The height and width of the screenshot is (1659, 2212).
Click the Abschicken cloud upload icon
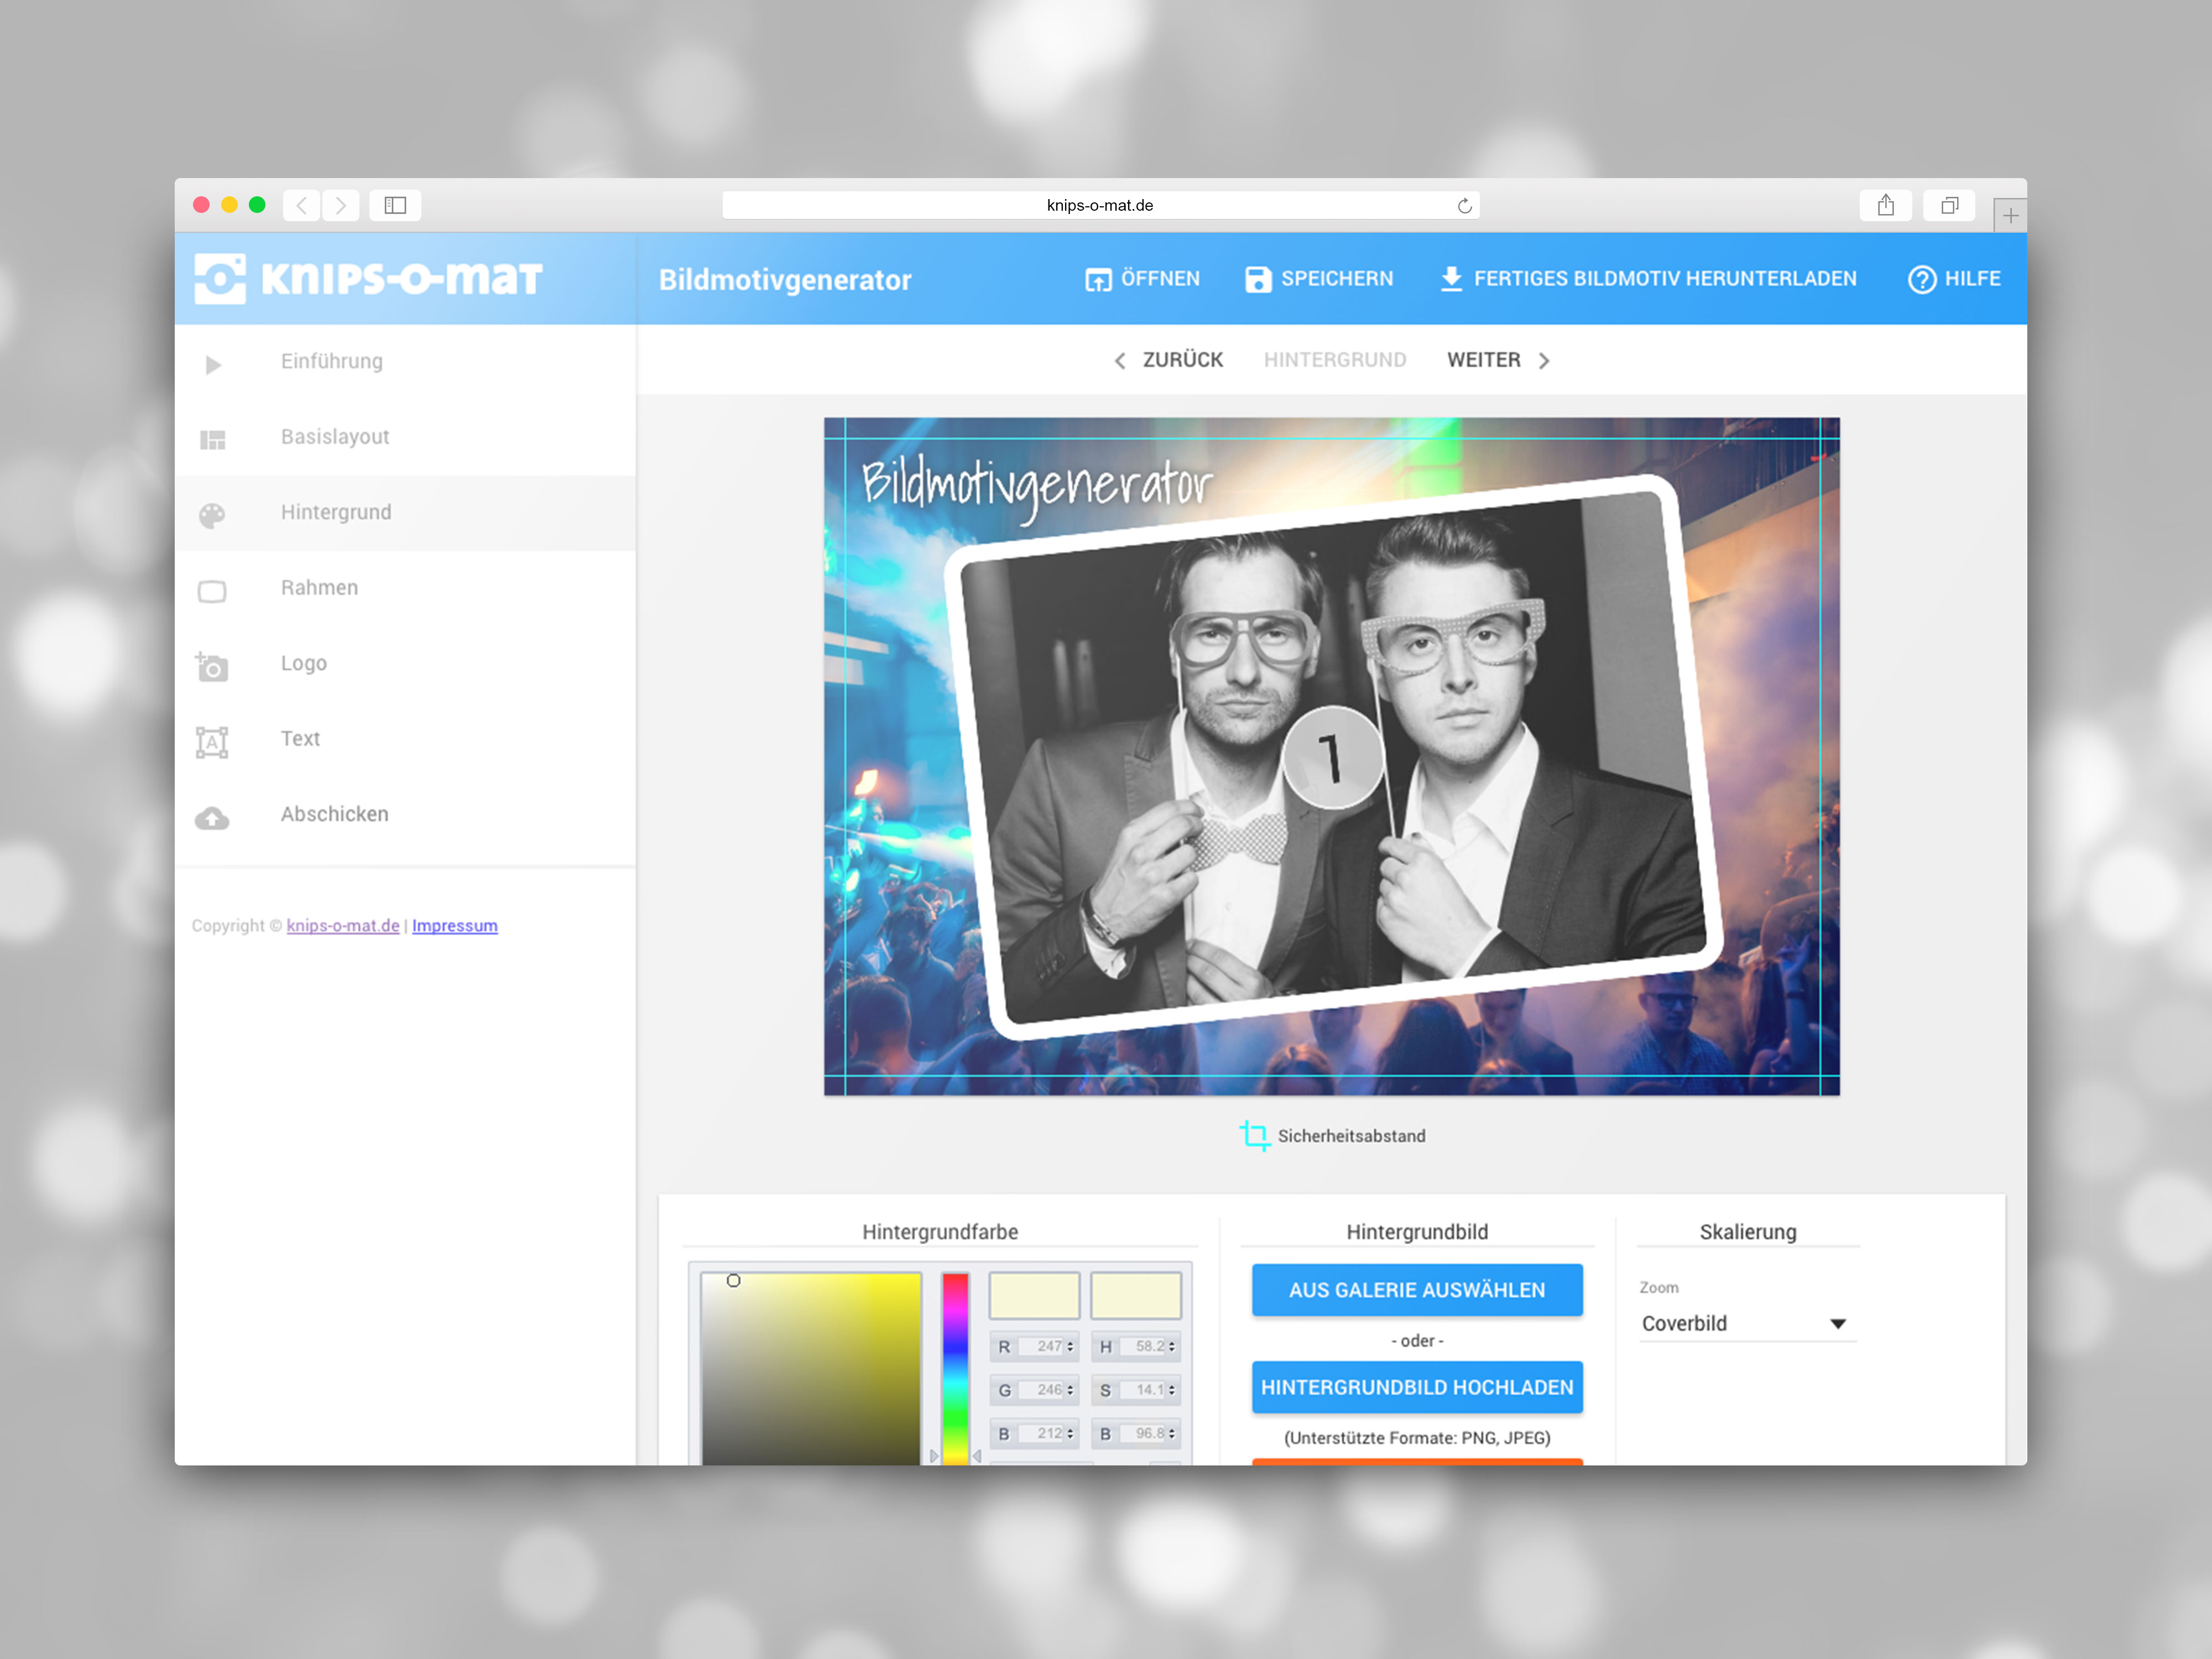coord(212,819)
